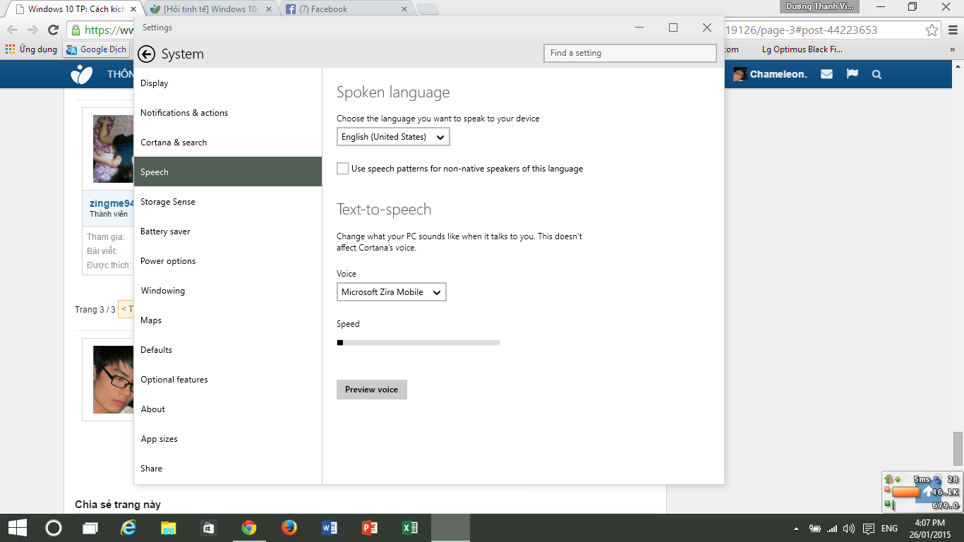
Task: Open File Explorer from the taskbar
Action: (x=168, y=528)
